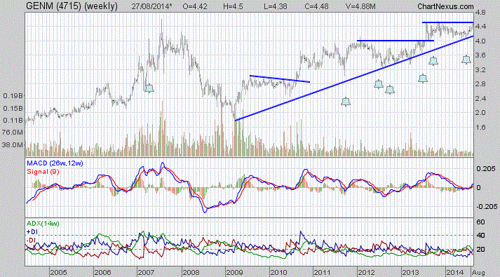500x277 pixels.
Task: Click the 38.0M volume axis label
Action: pyautogui.click(x=13, y=144)
